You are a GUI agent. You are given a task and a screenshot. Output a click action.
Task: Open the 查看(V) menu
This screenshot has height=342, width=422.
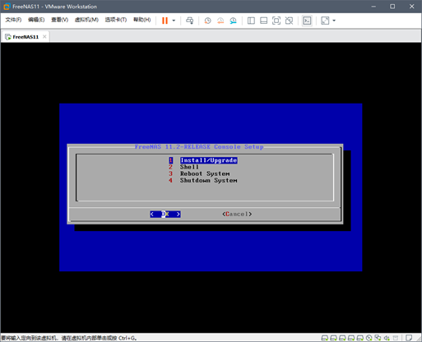tap(59, 20)
